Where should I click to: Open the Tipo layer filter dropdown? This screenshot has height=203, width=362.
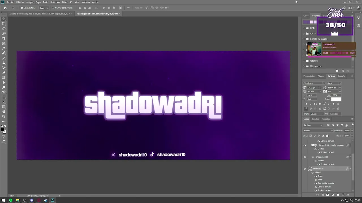coord(313,125)
